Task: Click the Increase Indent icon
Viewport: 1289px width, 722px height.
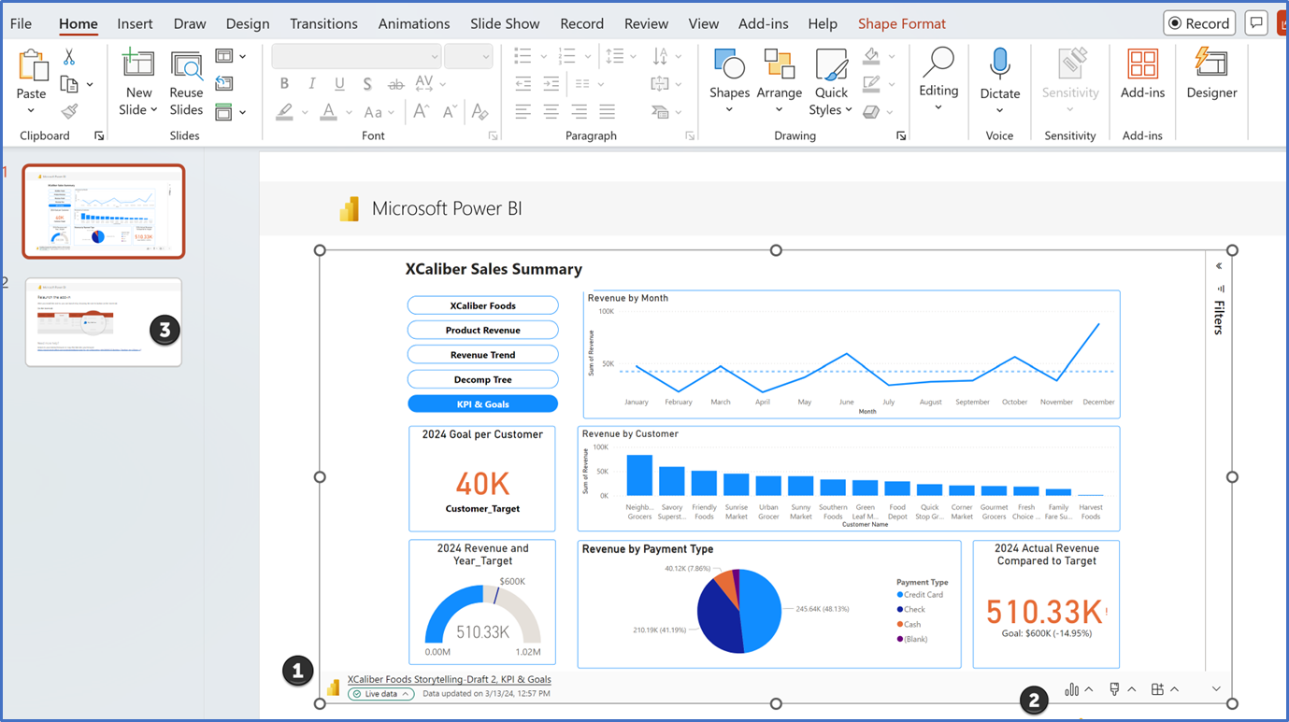Action: 551,84
